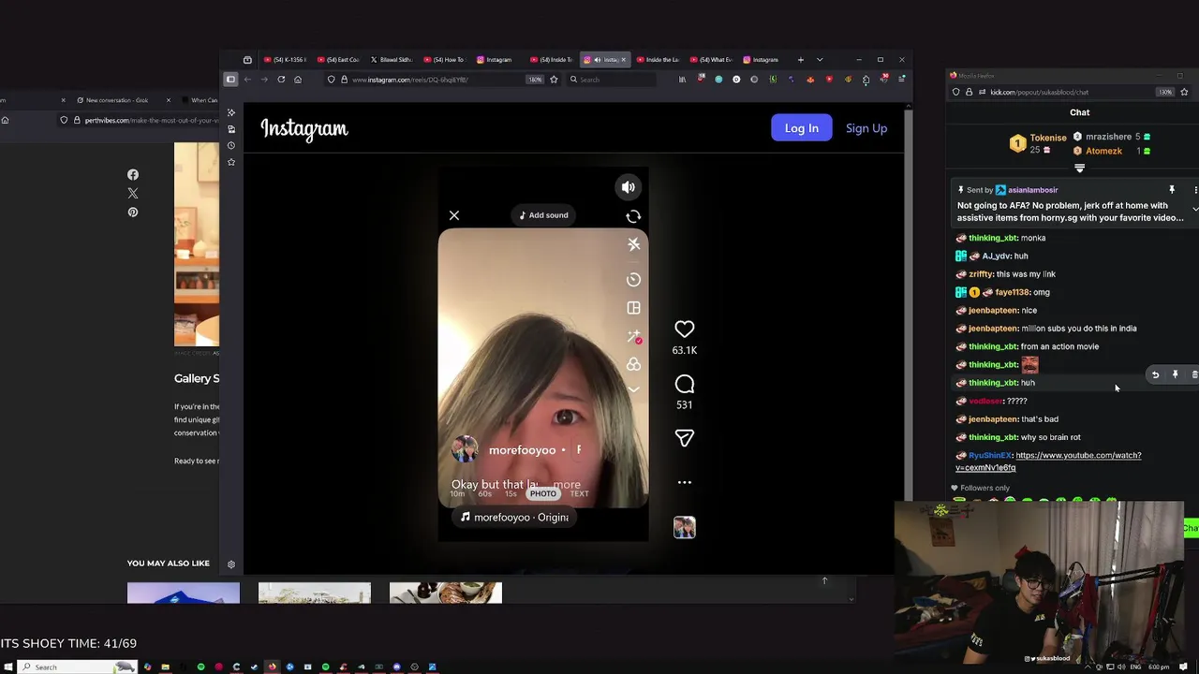1199x674 pixels.
Task: Click the Instagram Log In button
Action: pyautogui.click(x=801, y=128)
